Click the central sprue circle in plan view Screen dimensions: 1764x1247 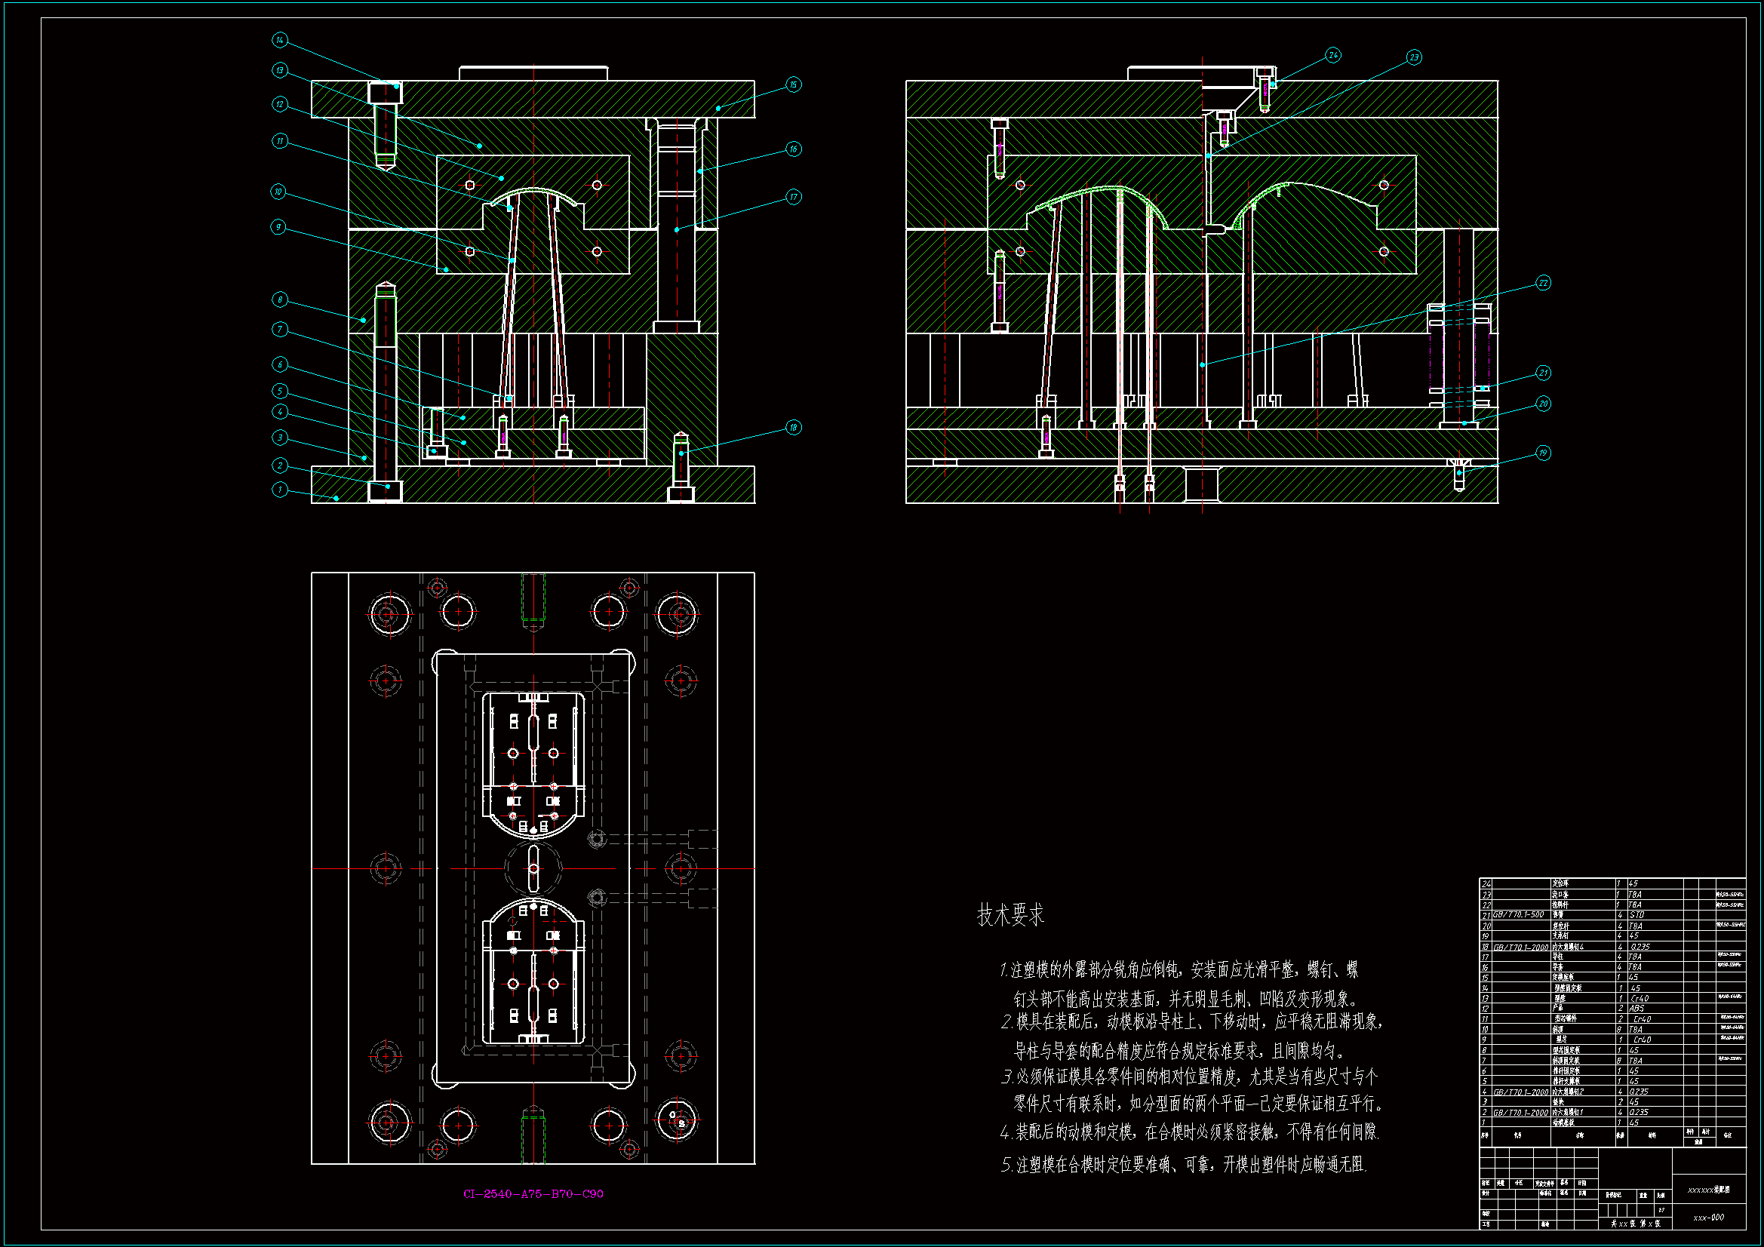(x=533, y=868)
